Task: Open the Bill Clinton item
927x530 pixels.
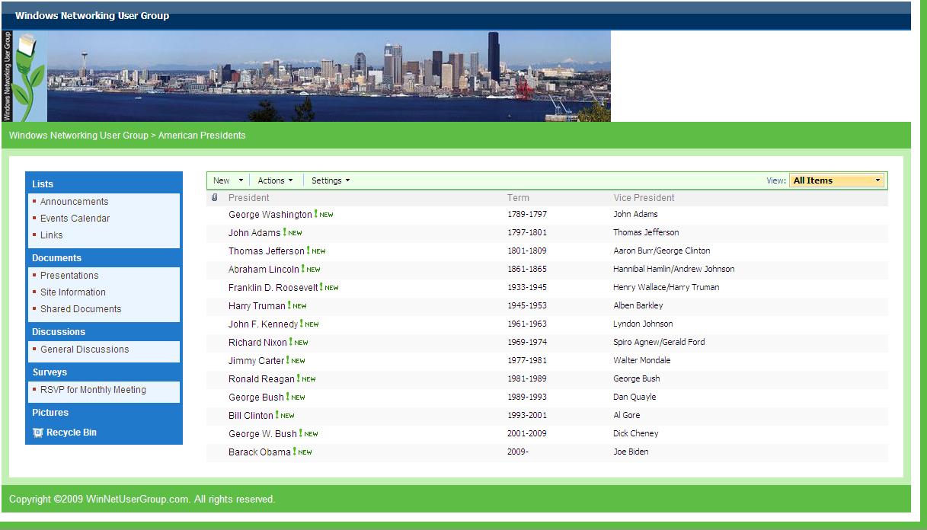Action: (251, 416)
